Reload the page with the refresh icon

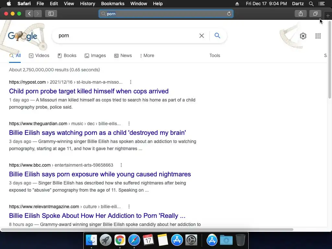[x=229, y=14]
